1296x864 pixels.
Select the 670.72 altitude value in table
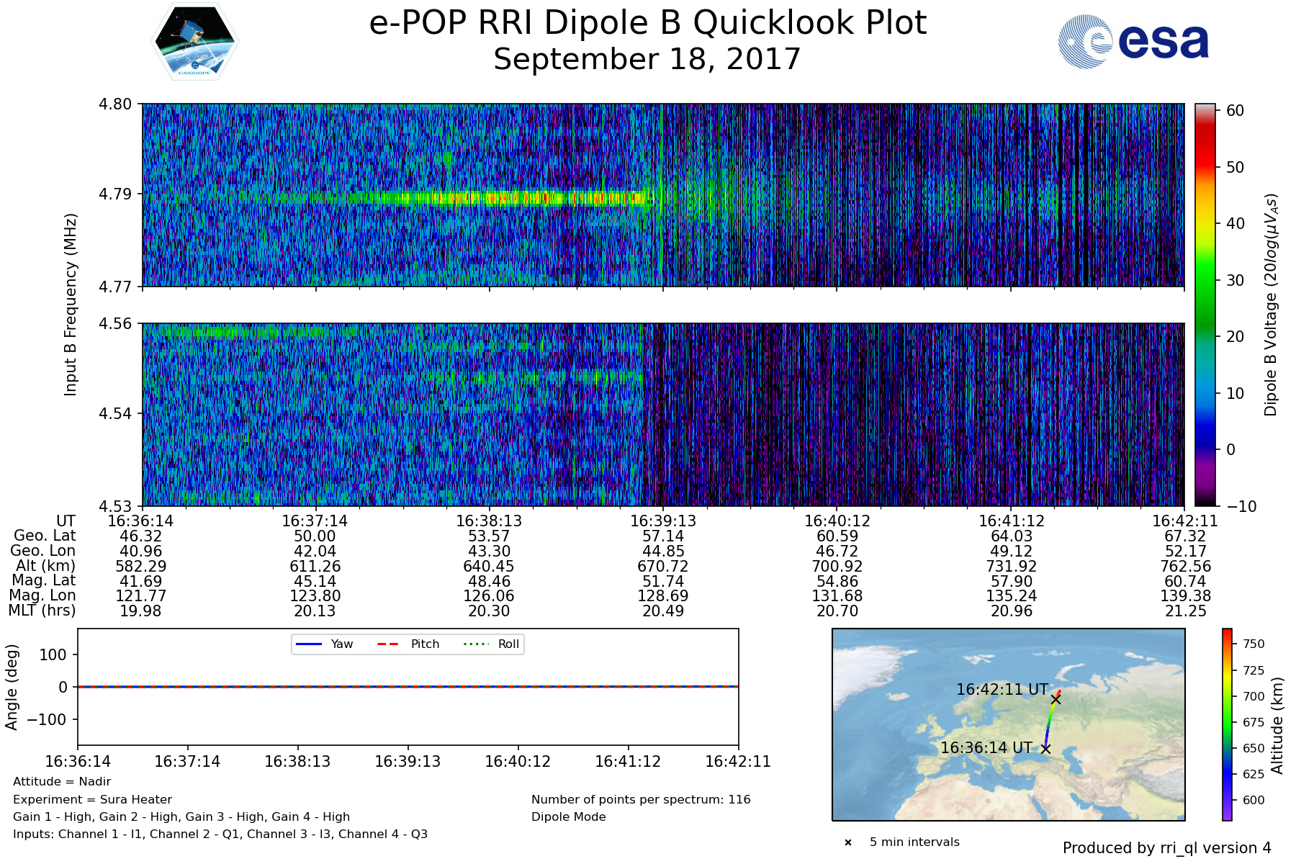click(x=663, y=567)
